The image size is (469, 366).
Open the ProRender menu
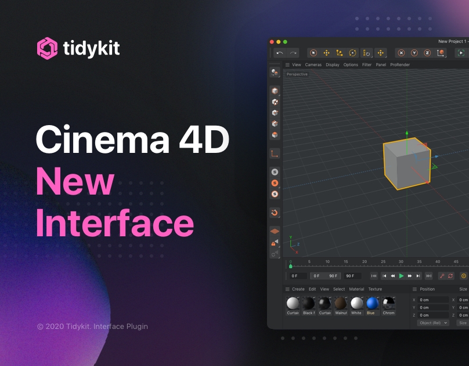(400, 65)
